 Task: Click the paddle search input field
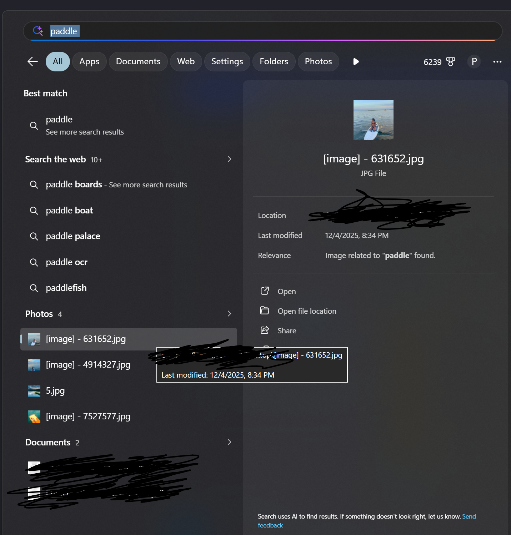click(262, 31)
